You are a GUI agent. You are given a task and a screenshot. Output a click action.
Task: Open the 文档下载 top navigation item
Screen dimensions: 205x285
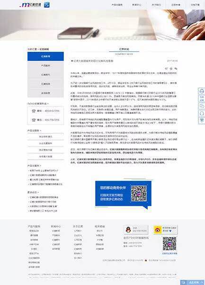pyautogui.click(x=196, y=5)
